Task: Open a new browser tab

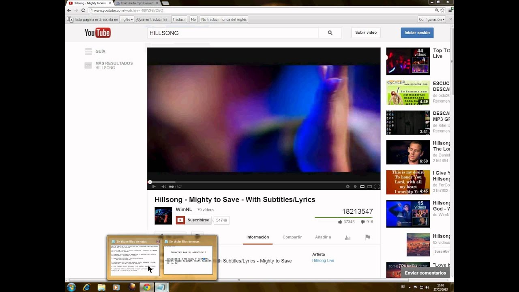Action: (x=165, y=3)
